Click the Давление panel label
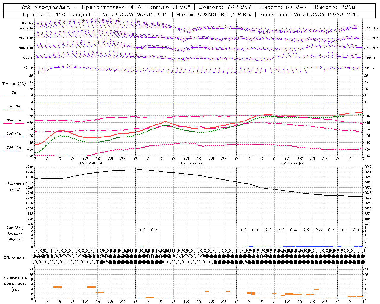380x304 pixels. (15, 183)
